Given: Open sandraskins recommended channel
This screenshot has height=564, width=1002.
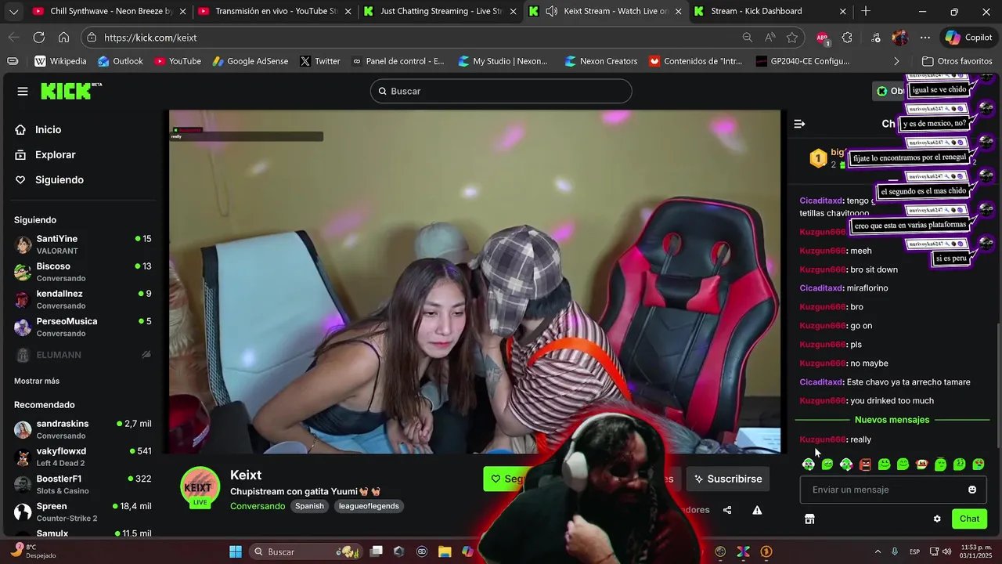Looking at the screenshot, I should (82, 429).
